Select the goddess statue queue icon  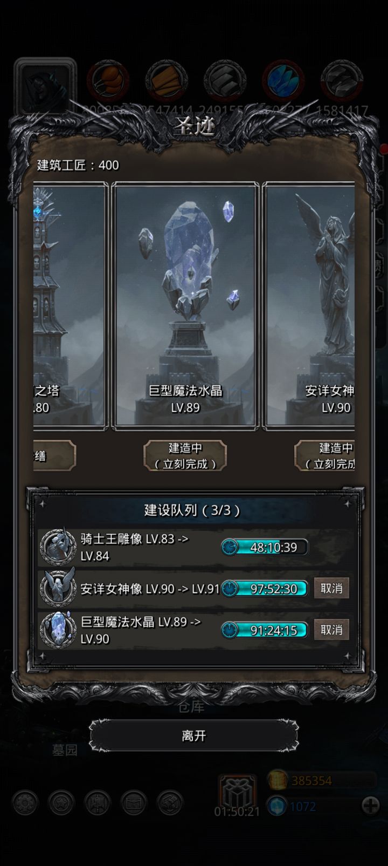pyautogui.click(x=58, y=588)
